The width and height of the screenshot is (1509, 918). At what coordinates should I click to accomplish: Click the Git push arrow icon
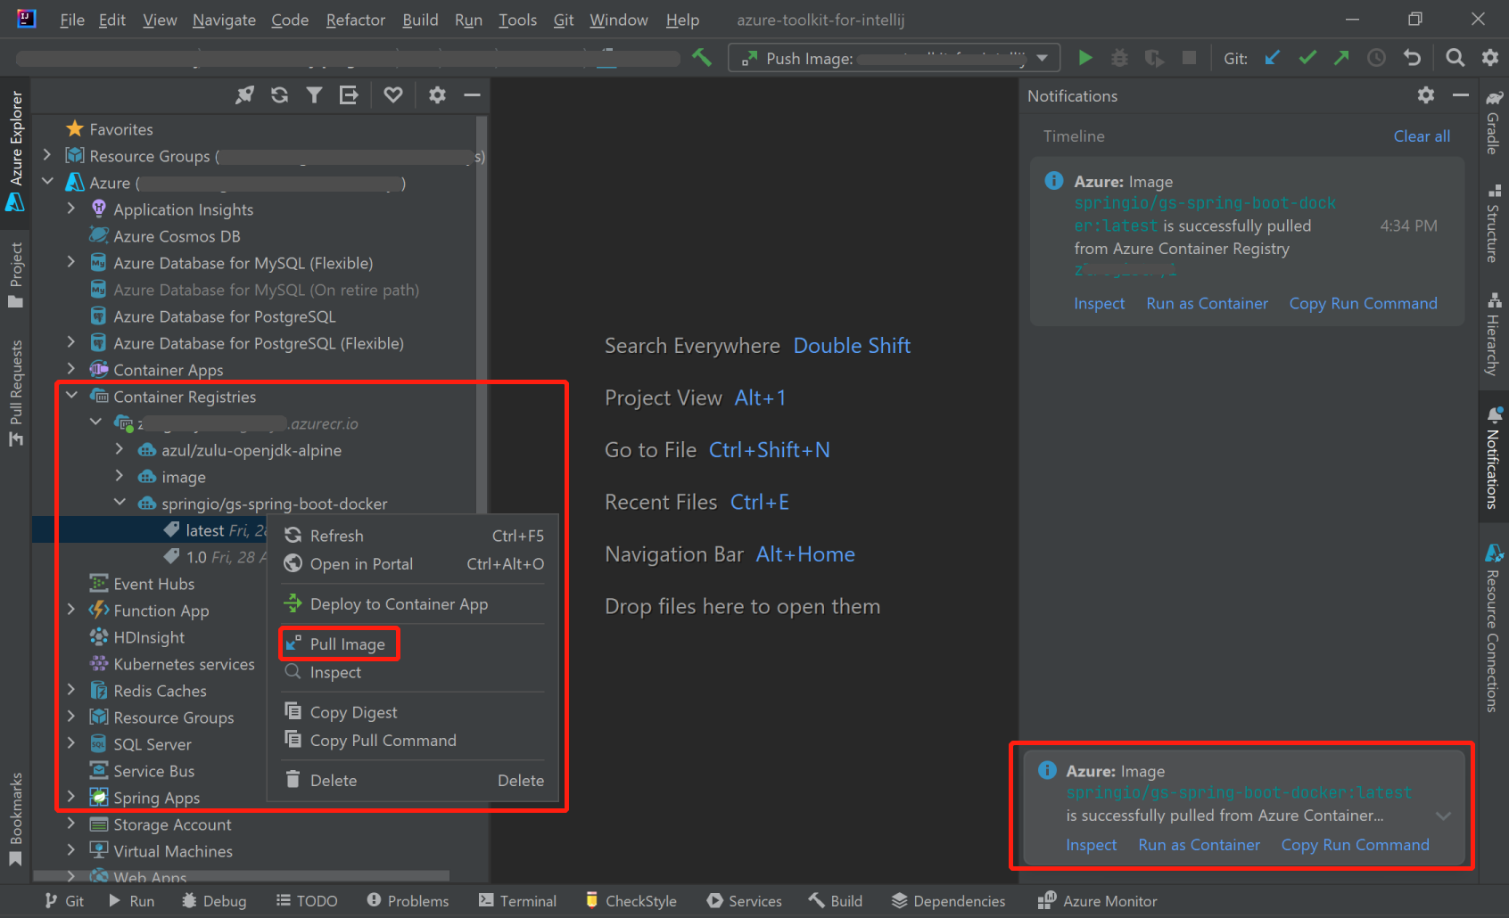click(1341, 58)
